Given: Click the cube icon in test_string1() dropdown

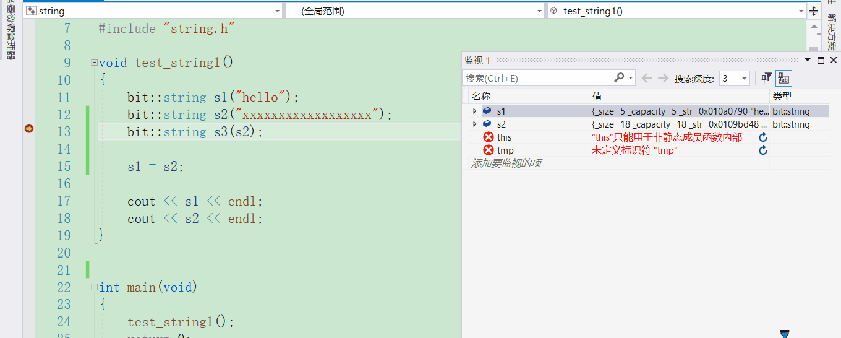Looking at the screenshot, I should point(553,11).
